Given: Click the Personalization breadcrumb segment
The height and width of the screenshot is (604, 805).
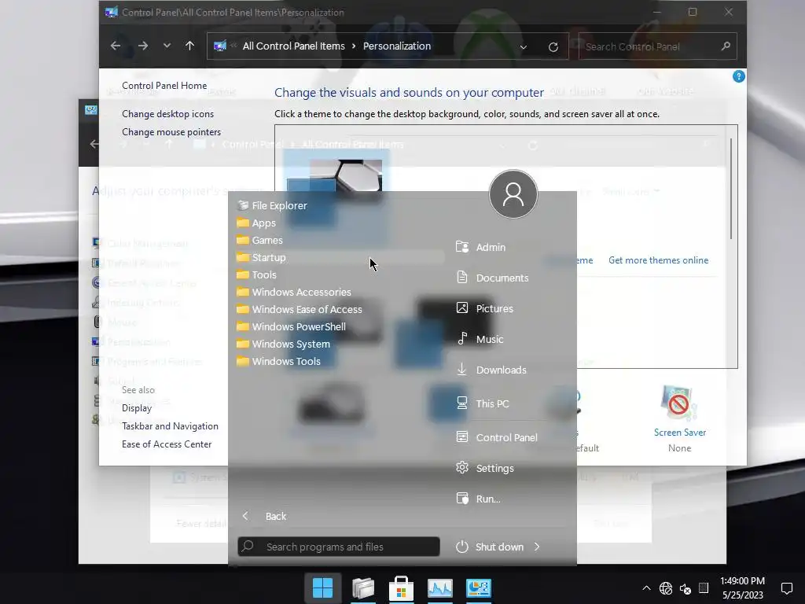Looking at the screenshot, I should (397, 46).
